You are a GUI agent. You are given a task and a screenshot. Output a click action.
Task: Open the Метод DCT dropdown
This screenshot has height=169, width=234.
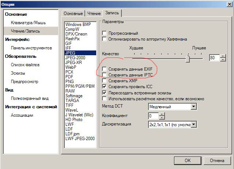(194, 107)
